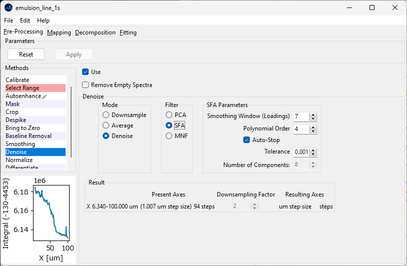Open the File menu
The image size is (407, 266).
[9, 20]
